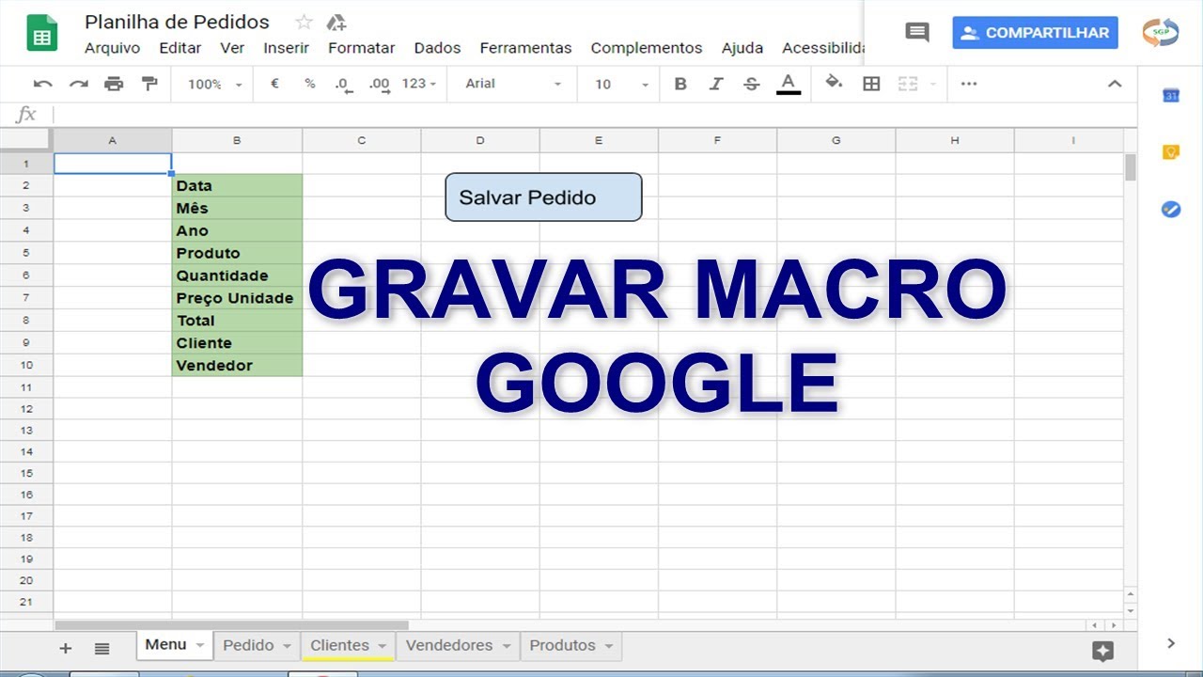Expand side panel with right chevron
The height and width of the screenshot is (677, 1203).
[x=1170, y=643]
